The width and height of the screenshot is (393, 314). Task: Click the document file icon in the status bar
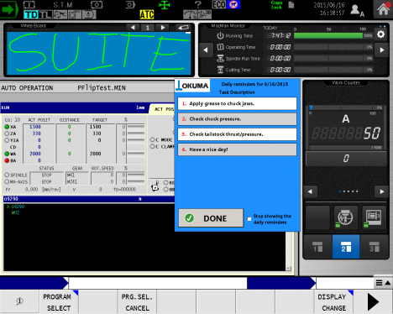click(x=291, y=5)
